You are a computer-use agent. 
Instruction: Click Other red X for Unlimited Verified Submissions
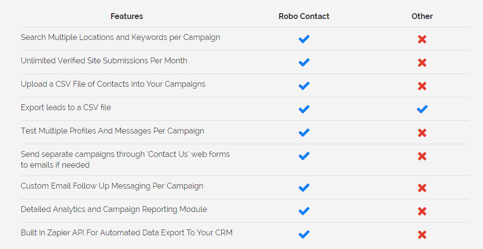pos(422,62)
